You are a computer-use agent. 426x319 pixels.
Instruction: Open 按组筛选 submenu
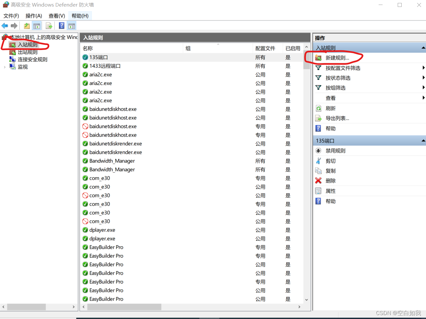[336, 88]
